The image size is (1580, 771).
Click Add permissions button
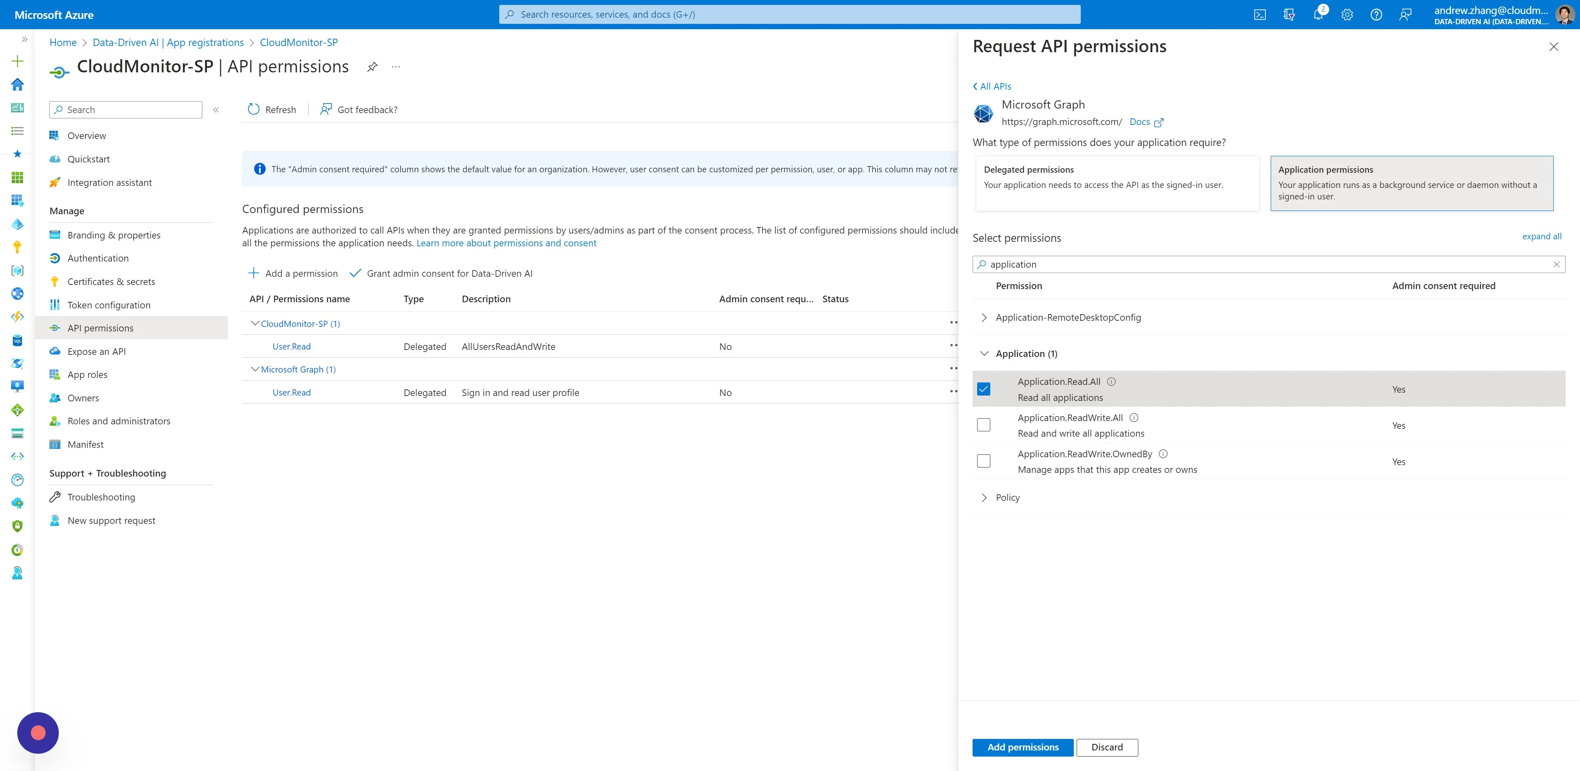coord(1023,747)
